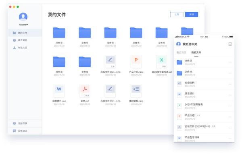Open the Master account dropdown
The image size is (242, 154).
click(x=24, y=25)
